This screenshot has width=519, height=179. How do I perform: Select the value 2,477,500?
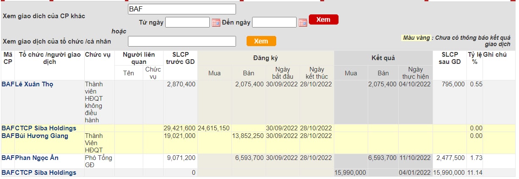(x=450, y=158)
